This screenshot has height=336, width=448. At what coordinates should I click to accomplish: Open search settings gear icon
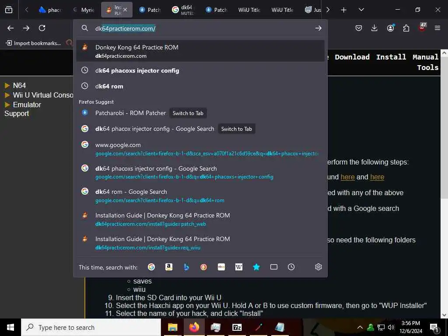[x=318, y=267]
